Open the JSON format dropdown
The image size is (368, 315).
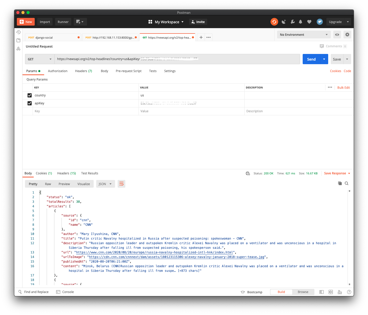point(105,184)
